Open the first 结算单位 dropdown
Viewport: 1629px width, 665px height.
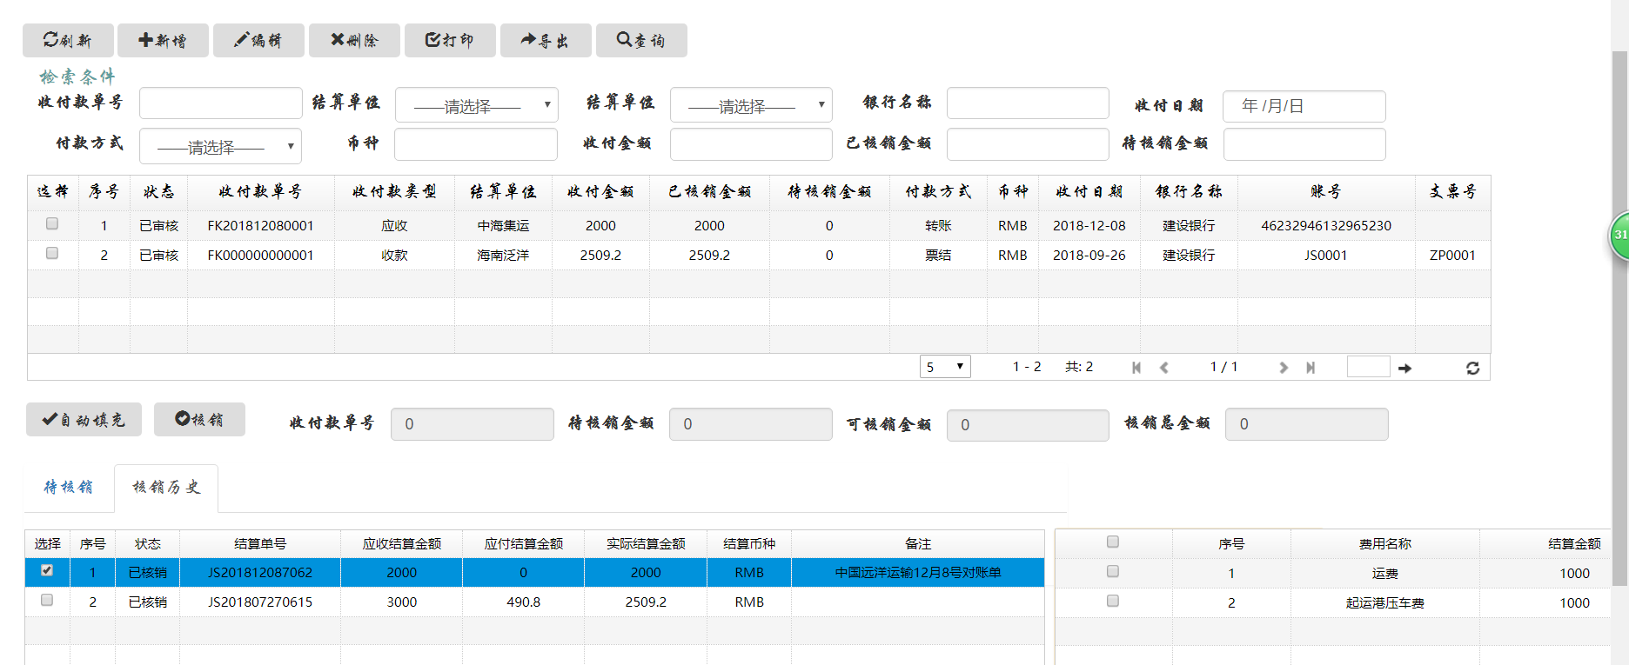tap(477, 105)
